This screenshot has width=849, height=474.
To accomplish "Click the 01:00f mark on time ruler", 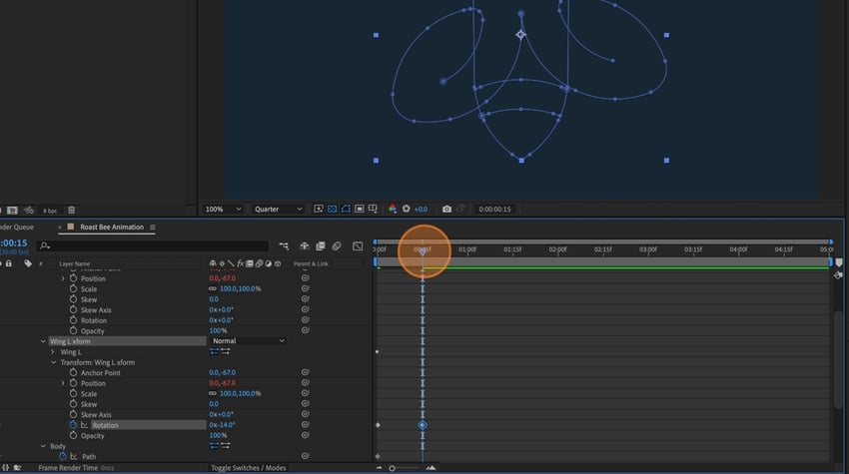I will [x=467, y=249].
